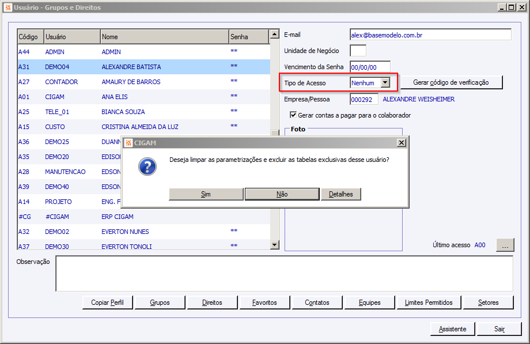This screenshot has width=530, height=344.
Task: Click the Senha column header
Action: (249, 36)
